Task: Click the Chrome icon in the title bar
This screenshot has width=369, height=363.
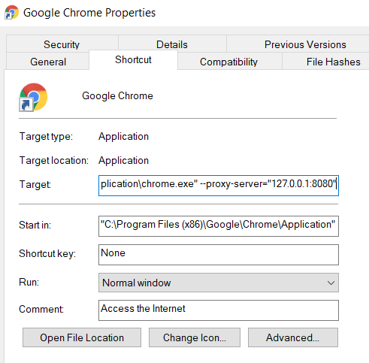Action: coord(11,12)
